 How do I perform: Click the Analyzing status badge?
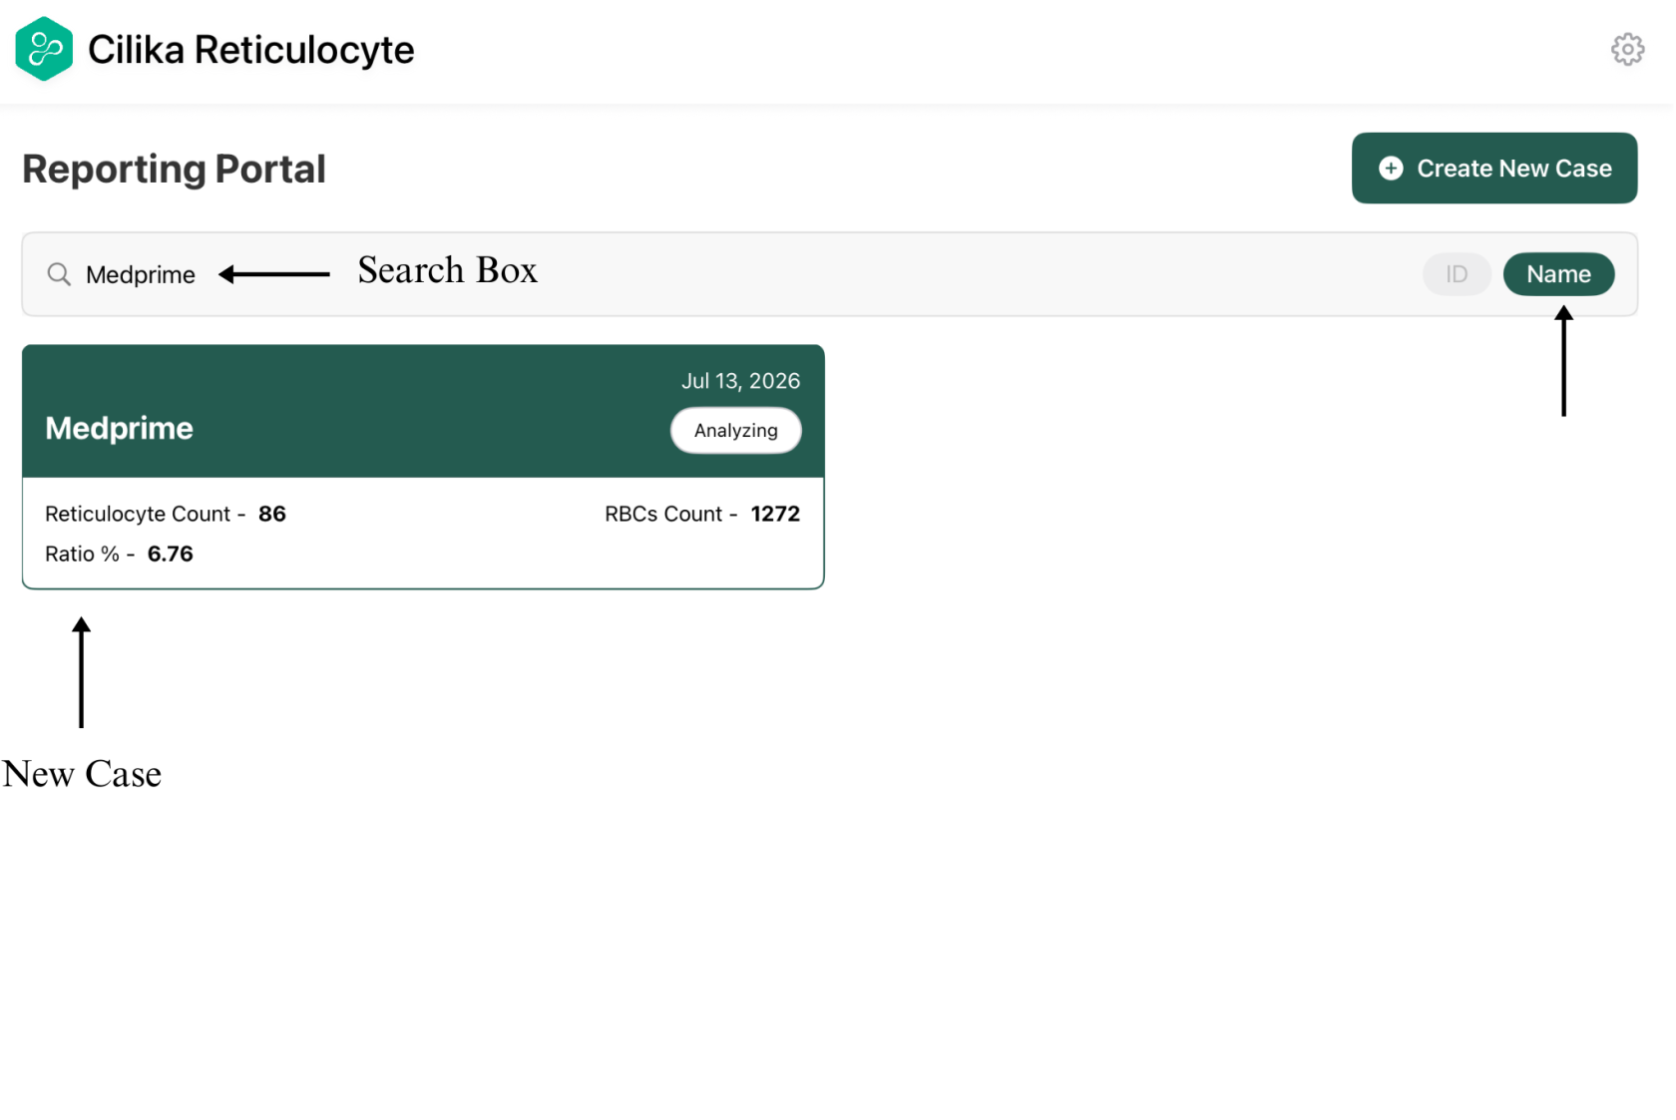click(736, 431)
